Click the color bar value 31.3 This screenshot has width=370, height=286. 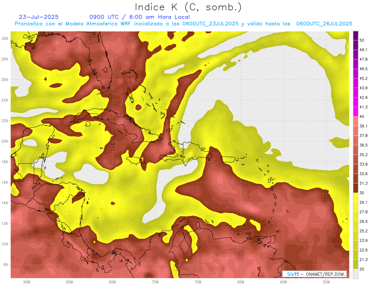(364, 183)
